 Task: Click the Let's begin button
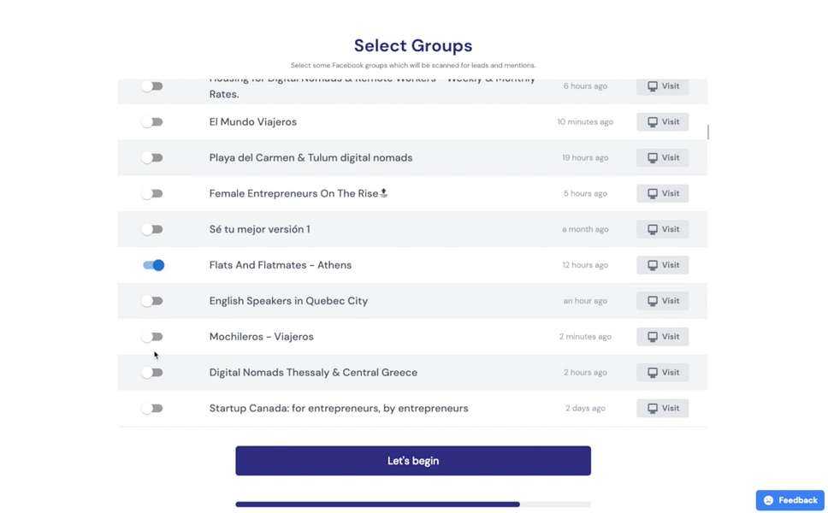click(x=412, y=461)
